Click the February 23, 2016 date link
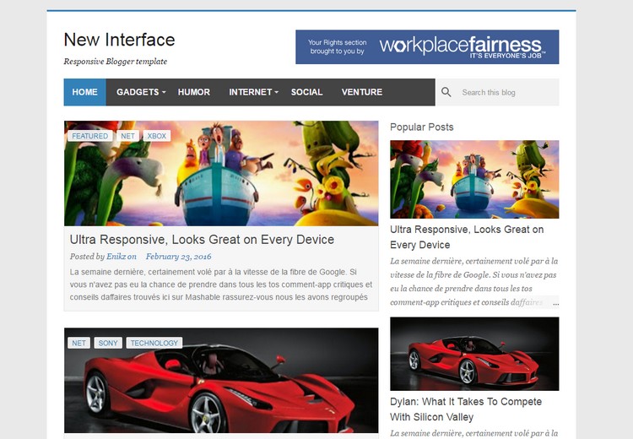Screen dimensions: 633x439 178,257
